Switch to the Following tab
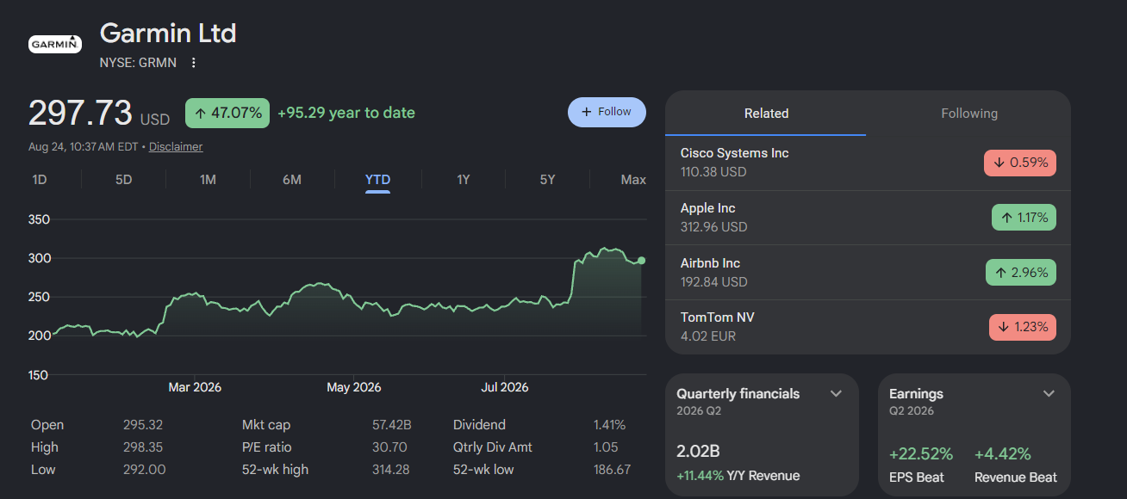 click(x=968, y=114)
